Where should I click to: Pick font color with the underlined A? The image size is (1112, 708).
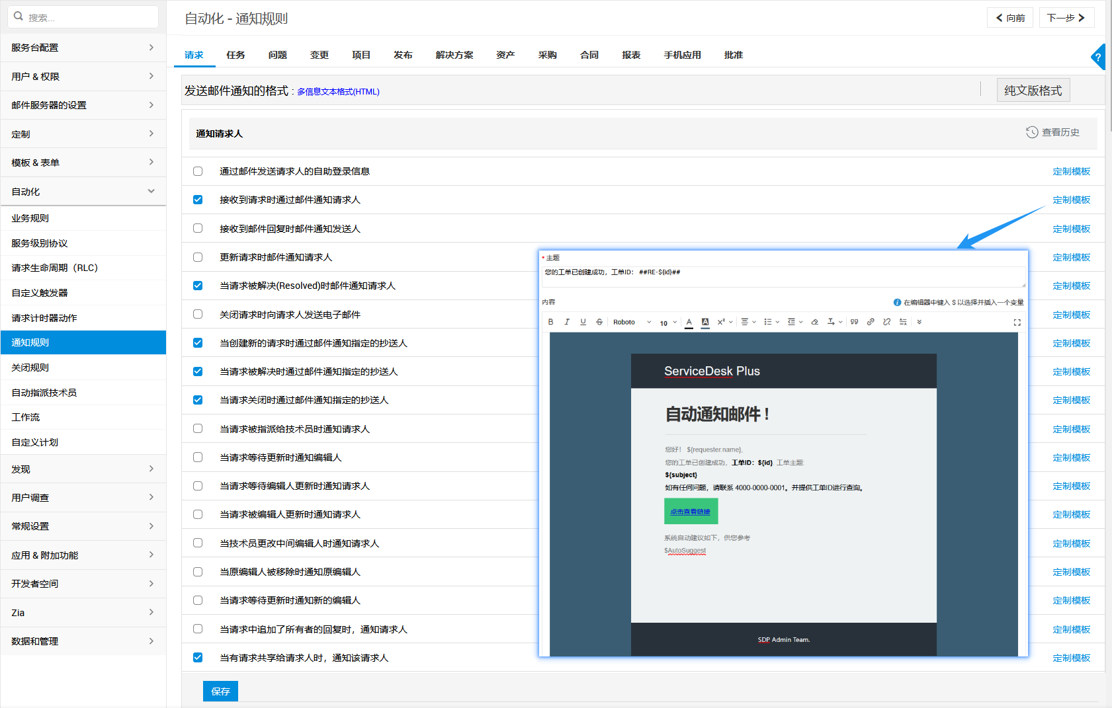click(689, 322)
